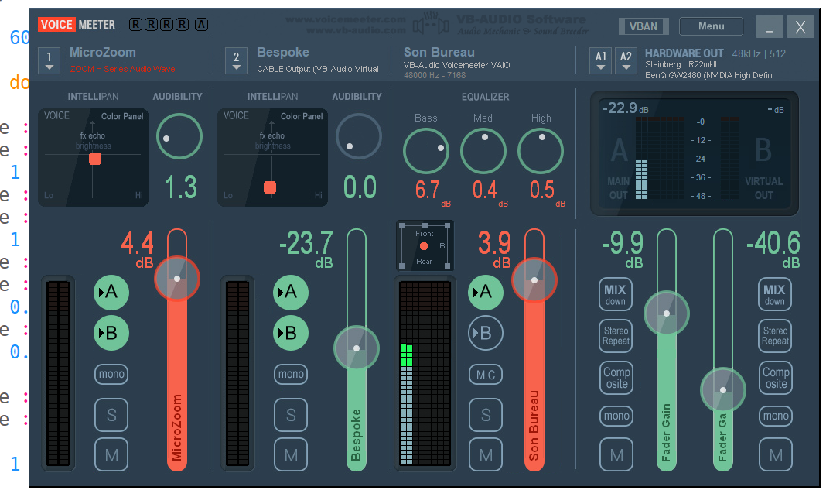
Task: Open the Menu button
Action: click(711, 26)
